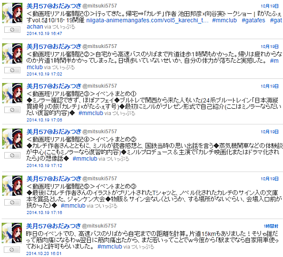283x257 pixels.
Task: Open #mmclub hashtag in the 17:16 tweet
Action: (73, 206)
